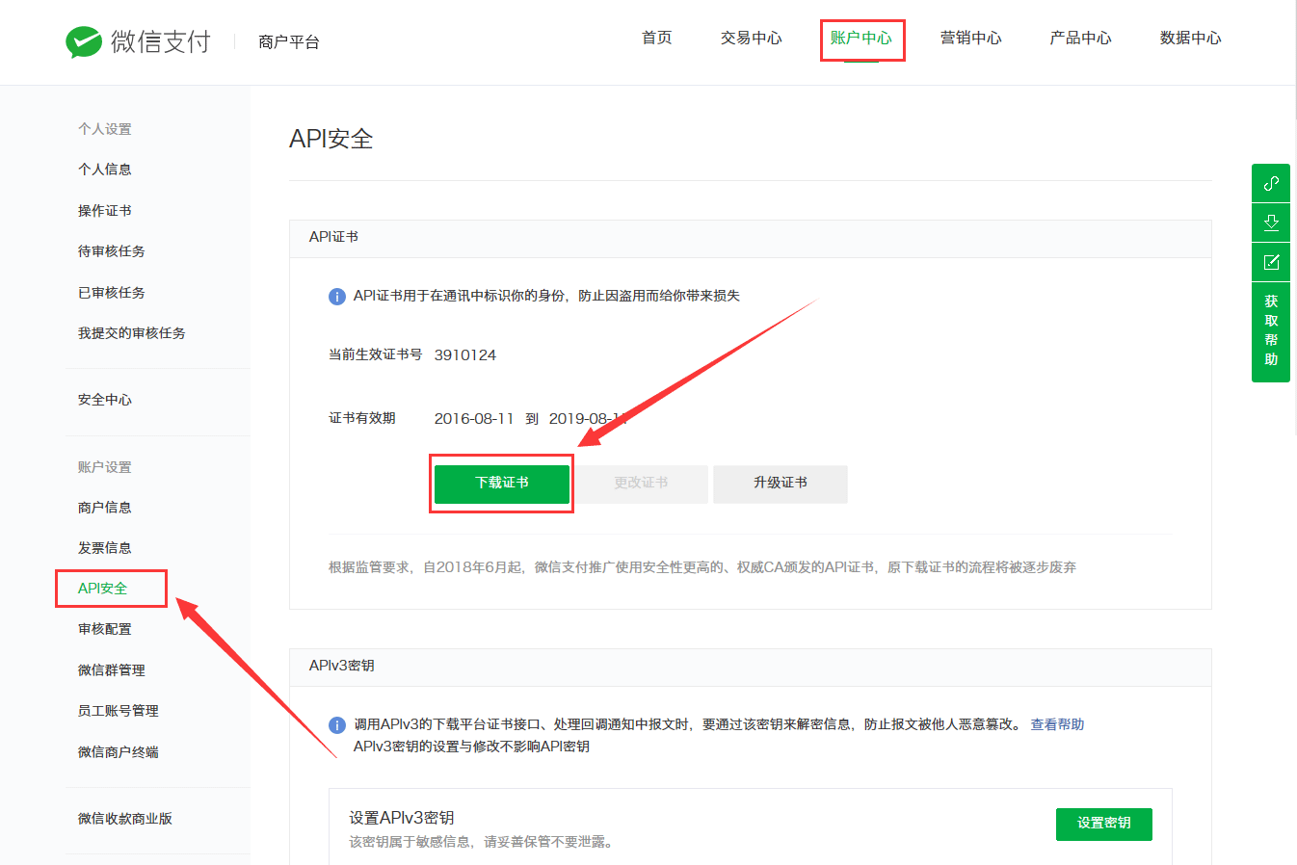Click the API证书 section header
1297x865 pixels.
333,237
